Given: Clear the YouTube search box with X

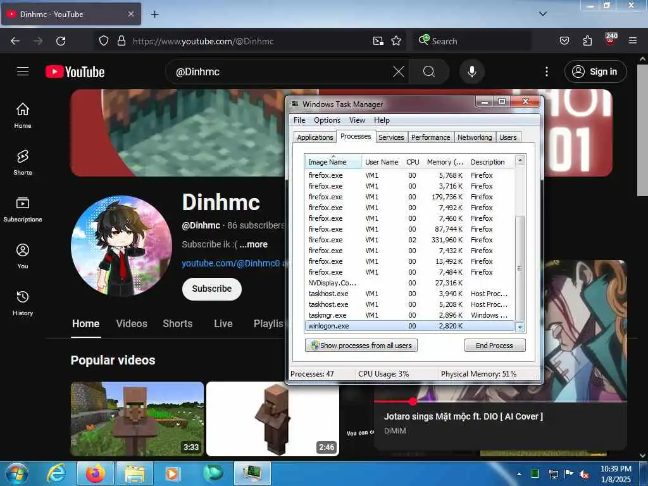Looking at the screenshot, I should [x=399, y=72].
